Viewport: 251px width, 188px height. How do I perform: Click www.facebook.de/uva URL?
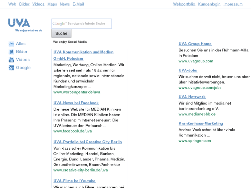point(73,131)
